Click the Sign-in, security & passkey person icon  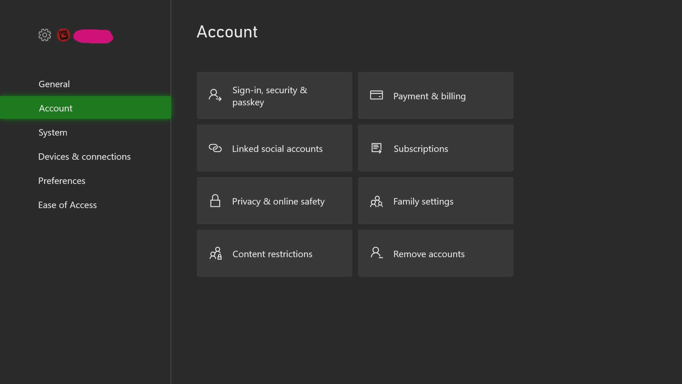(x=214, y=95)
